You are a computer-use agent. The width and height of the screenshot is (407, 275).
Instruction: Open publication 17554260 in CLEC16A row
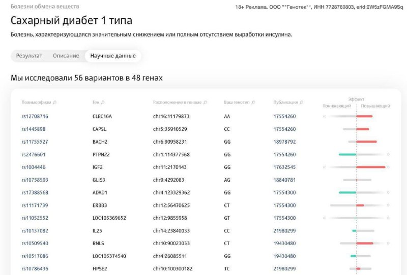(x=284, y=117)
